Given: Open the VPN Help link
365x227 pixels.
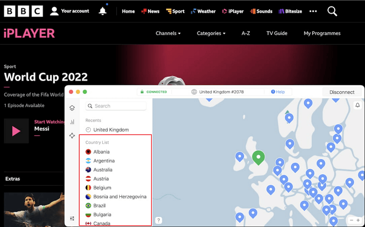Looking at the screenshot, I should [278, 92].
